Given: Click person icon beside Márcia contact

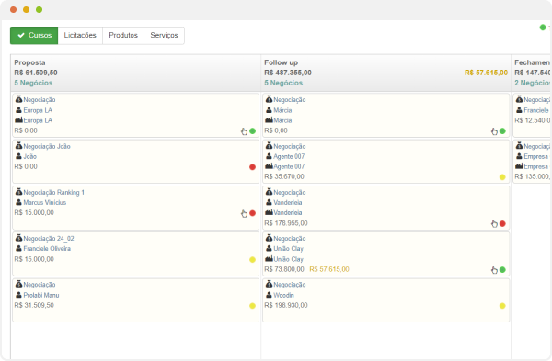Looking at the screenshot, I should tap(269, 109).
